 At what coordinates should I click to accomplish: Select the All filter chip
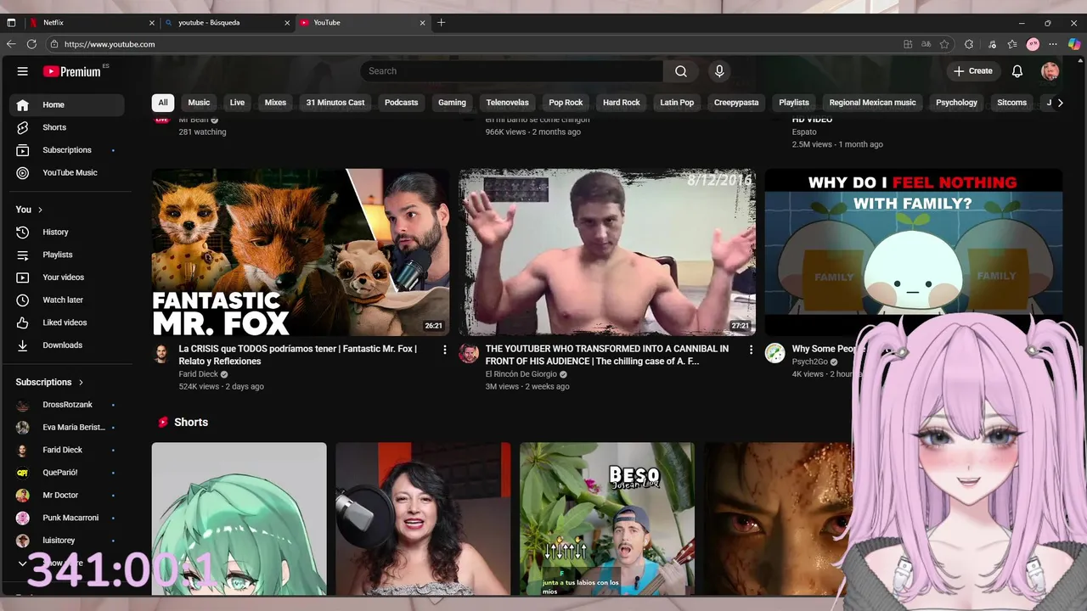(163, 103)
